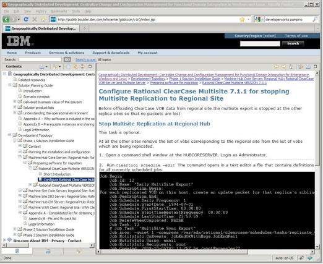Click the Search scope link
The height and width of the screenshot is (264, 323).
[x=85, y=60]
